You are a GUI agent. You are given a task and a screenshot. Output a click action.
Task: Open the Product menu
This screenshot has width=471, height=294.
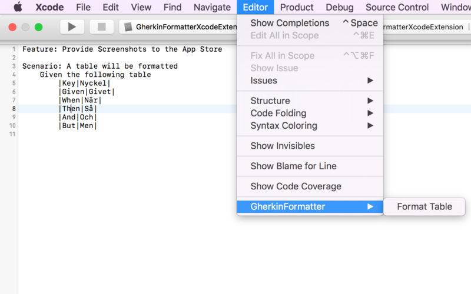(297, 7)
